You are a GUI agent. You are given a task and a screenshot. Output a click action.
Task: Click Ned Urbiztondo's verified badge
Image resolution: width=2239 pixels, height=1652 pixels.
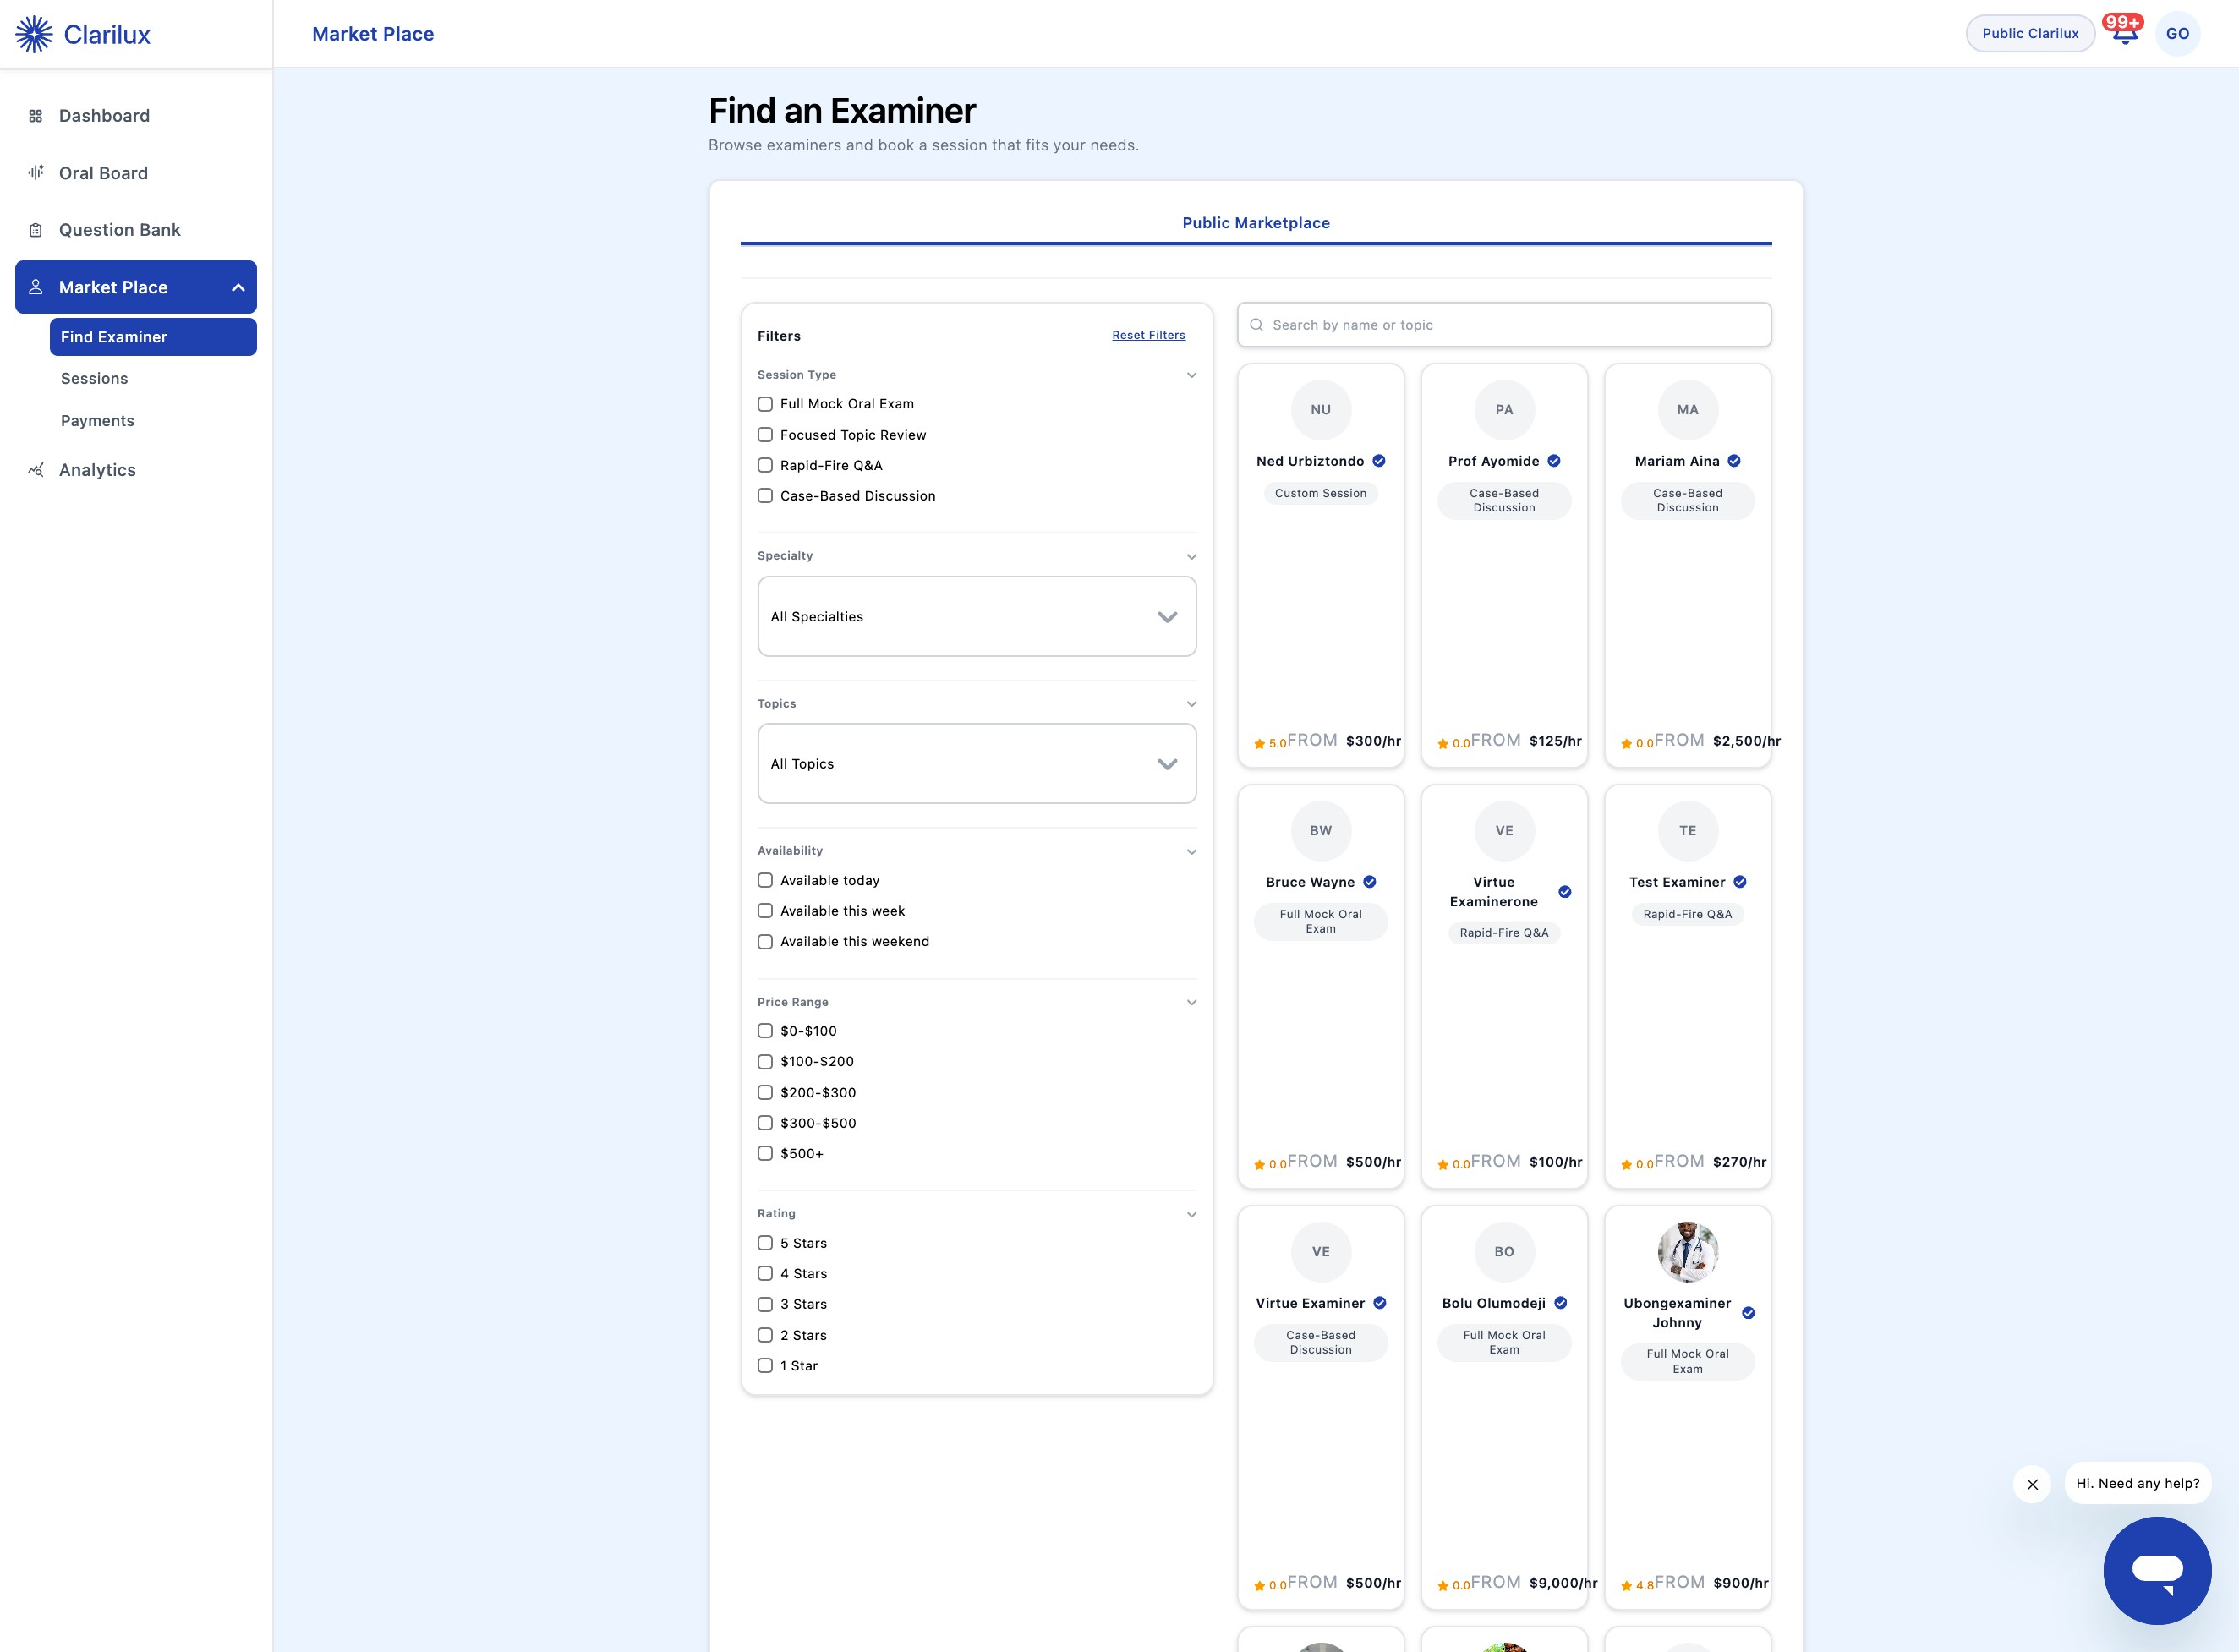(1379, 461)
